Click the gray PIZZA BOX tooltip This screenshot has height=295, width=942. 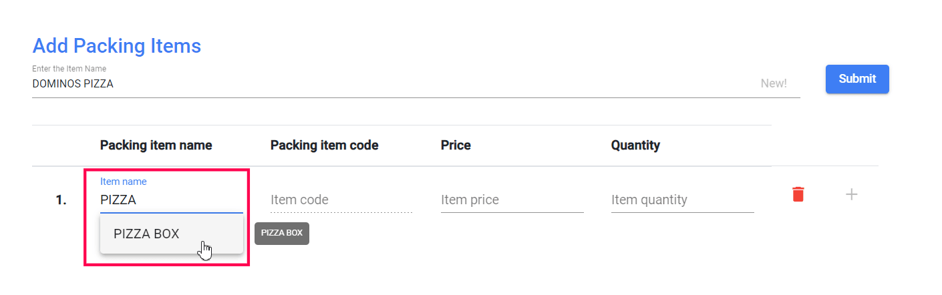click(x=282, y=233)
